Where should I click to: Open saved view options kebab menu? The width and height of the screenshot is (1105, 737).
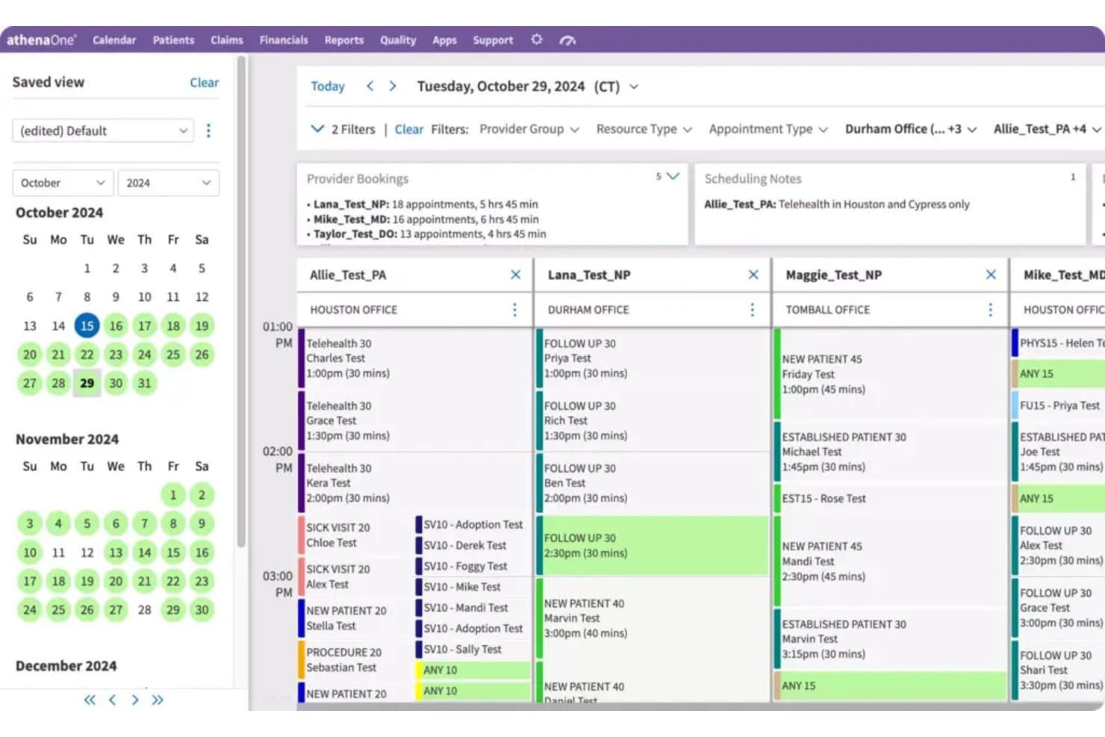click(x=208, y=131)
